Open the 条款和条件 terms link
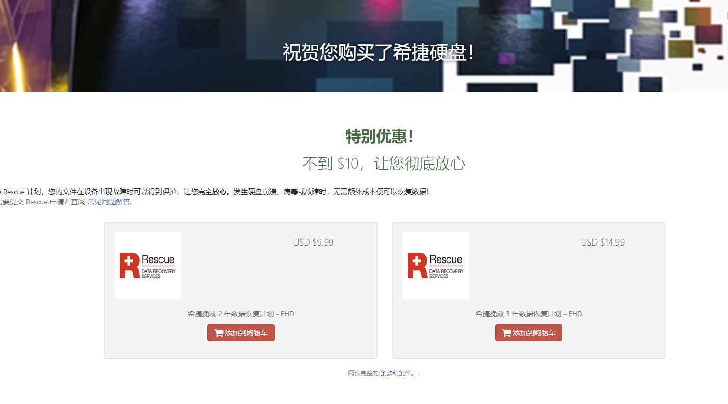The image size is (728, 404). [x=395, y=373]
